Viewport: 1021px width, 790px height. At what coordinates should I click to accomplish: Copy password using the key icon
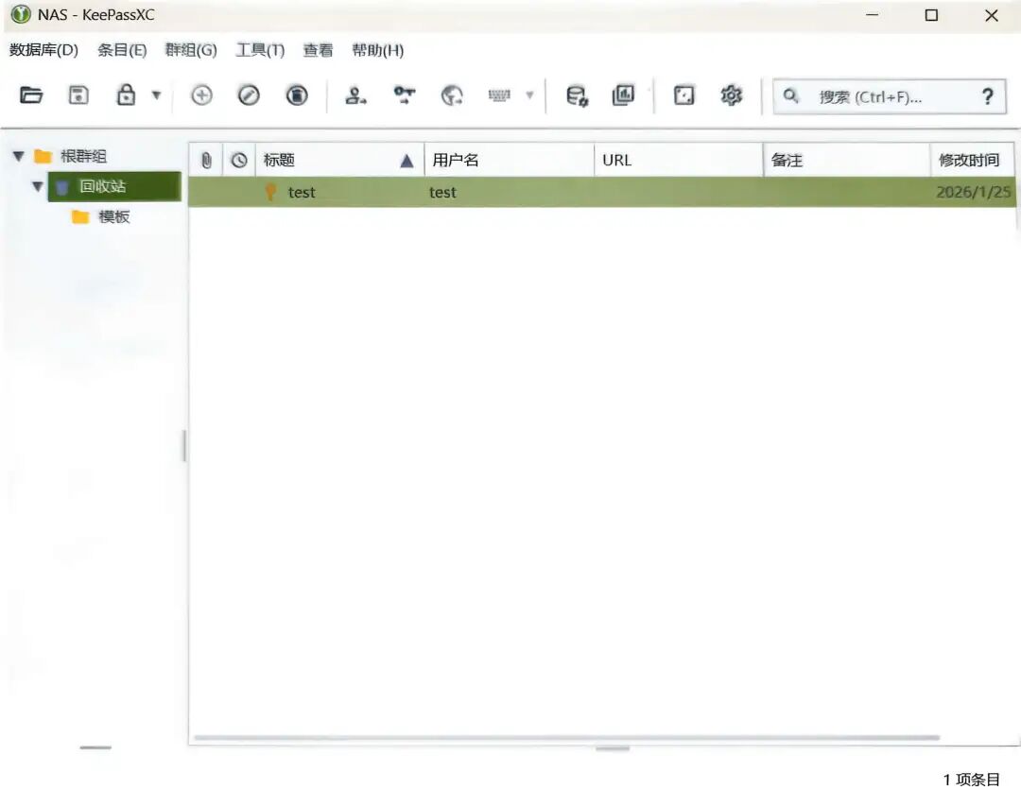[405, 95]
